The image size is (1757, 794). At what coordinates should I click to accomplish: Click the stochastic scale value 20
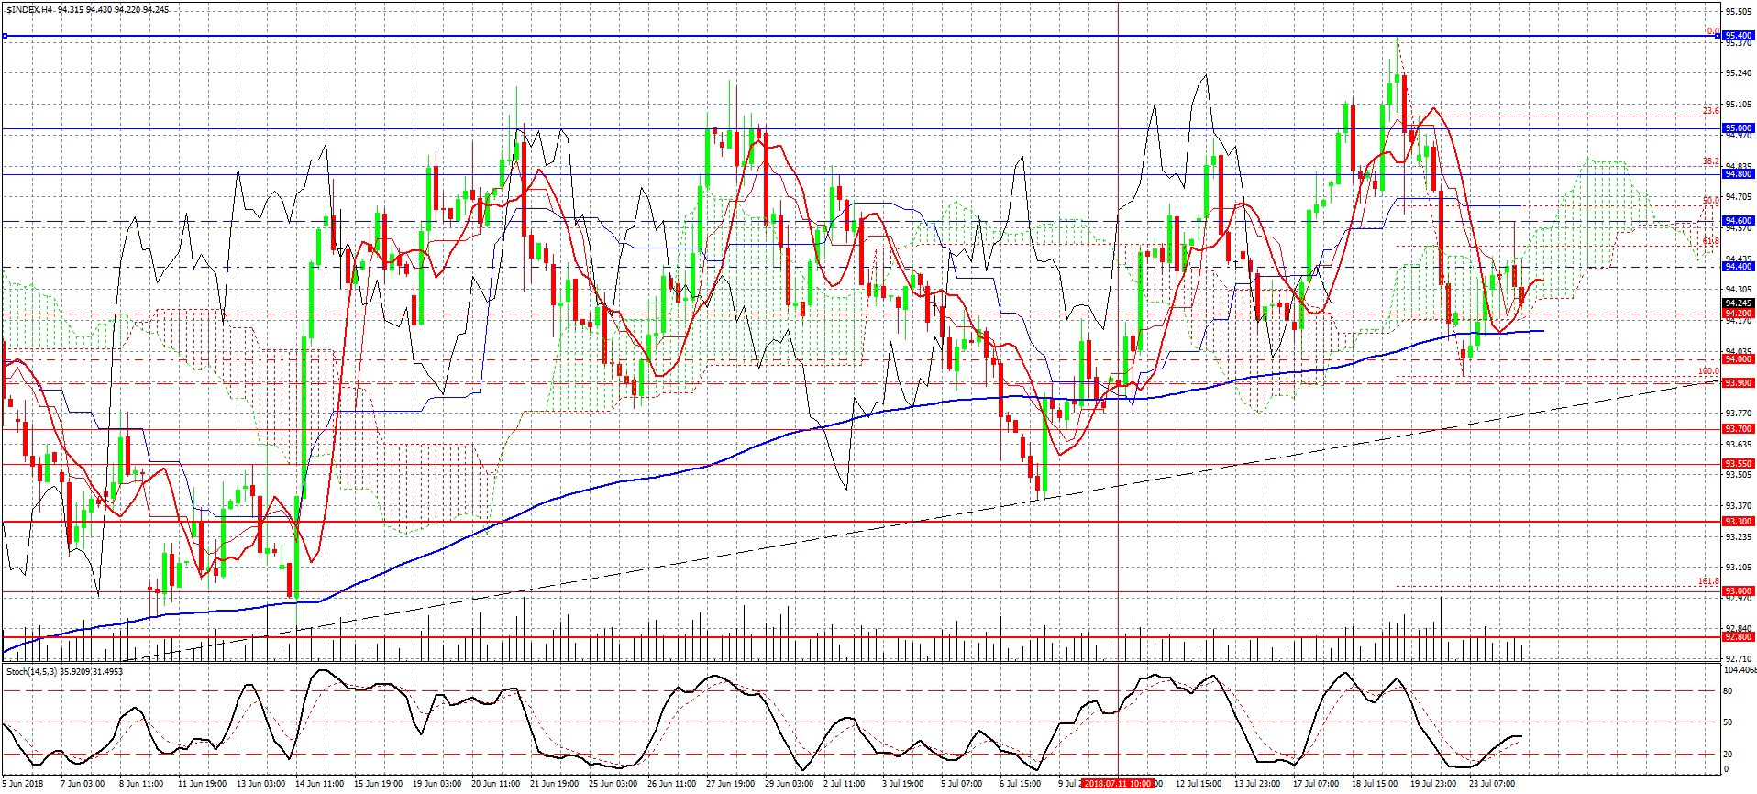point(1728,754)
